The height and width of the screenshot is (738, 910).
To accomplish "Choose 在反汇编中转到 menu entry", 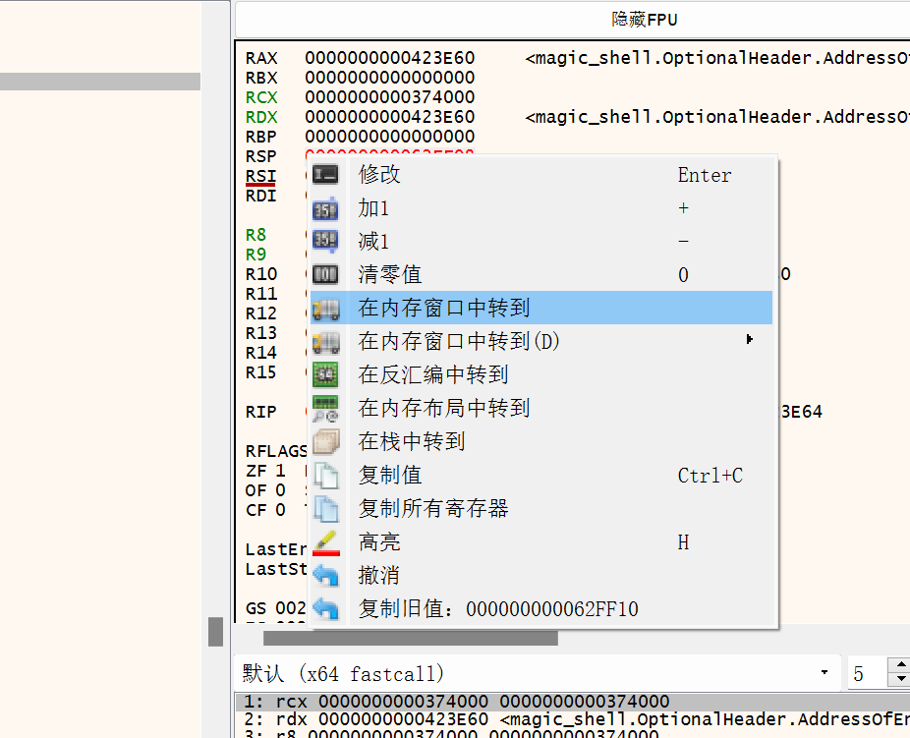I will click(540, 374).
